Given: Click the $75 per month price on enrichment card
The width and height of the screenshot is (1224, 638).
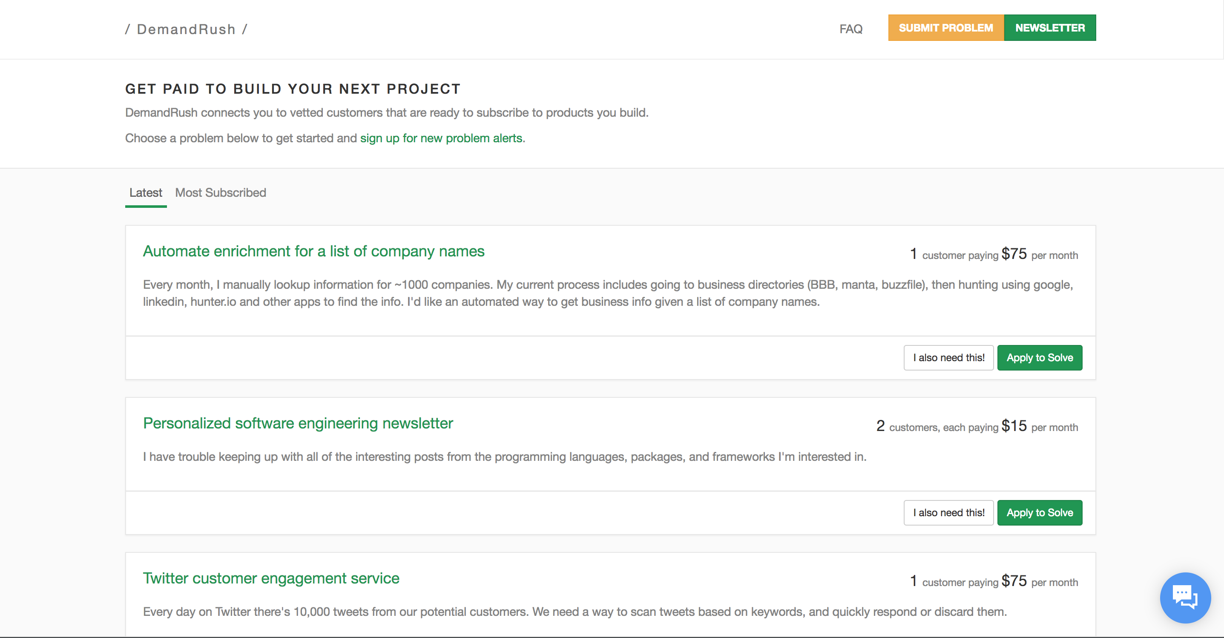Looking at the screenshot, I should click(x=1014, y=254).
